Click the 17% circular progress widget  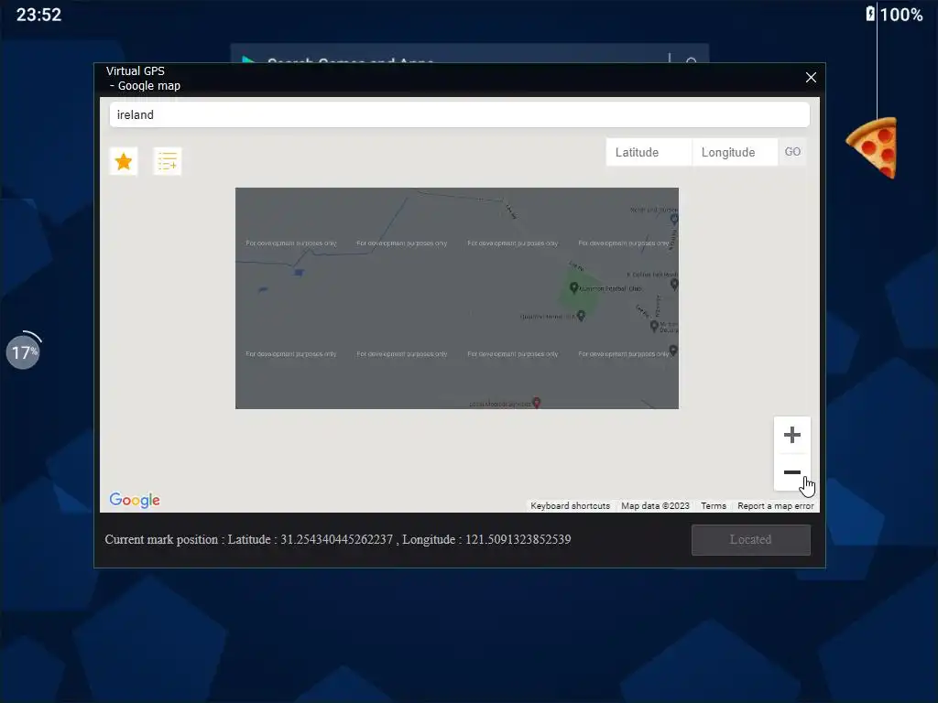(23, 352)
